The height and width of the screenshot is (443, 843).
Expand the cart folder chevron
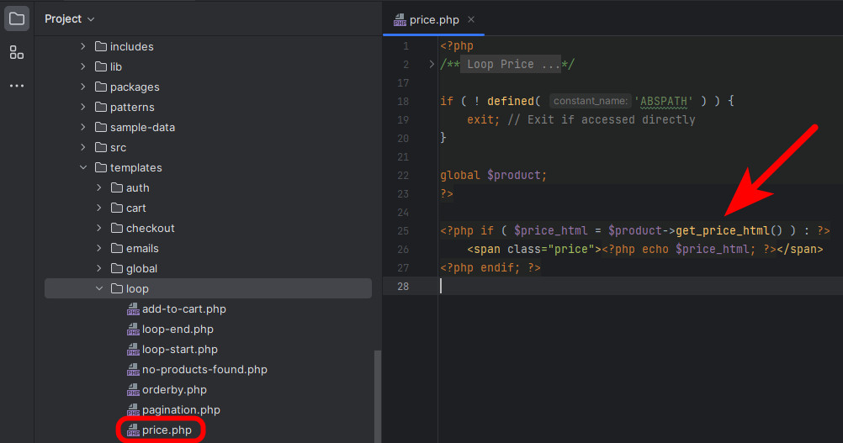pos(99,208)
